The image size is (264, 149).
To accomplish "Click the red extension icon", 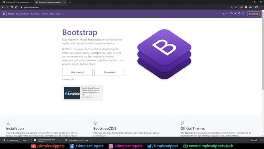I will pos(242,7).
